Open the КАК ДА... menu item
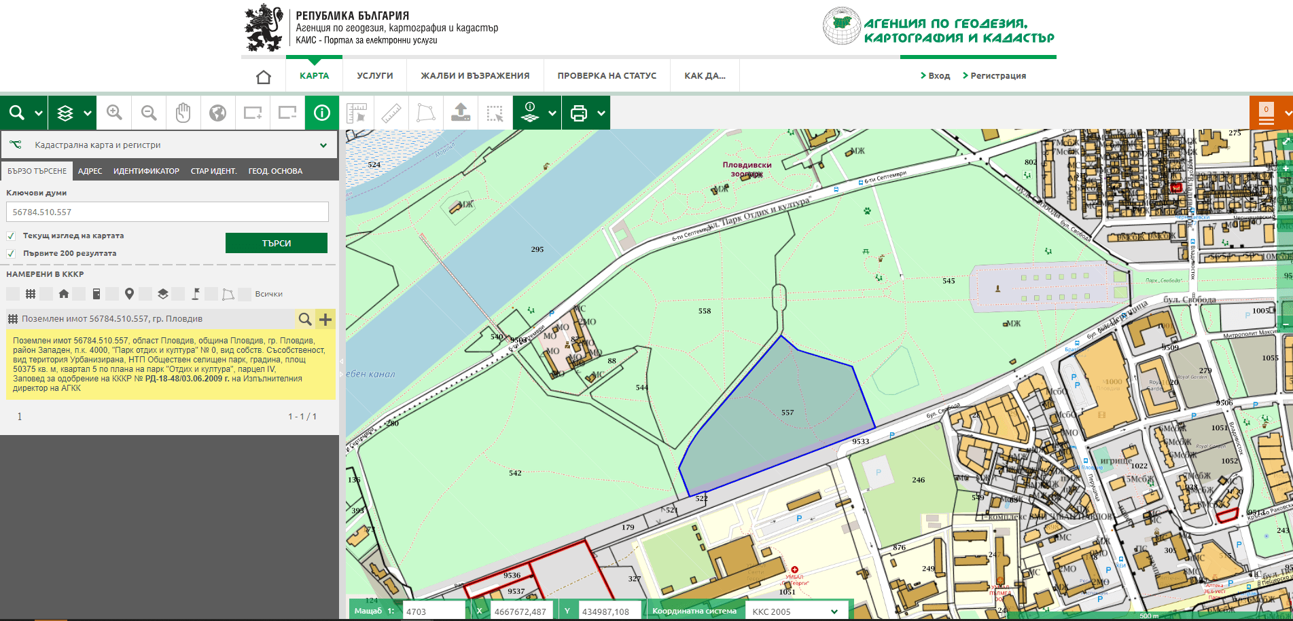This screenshot has height=621, width=1293. tap(705, 76)
